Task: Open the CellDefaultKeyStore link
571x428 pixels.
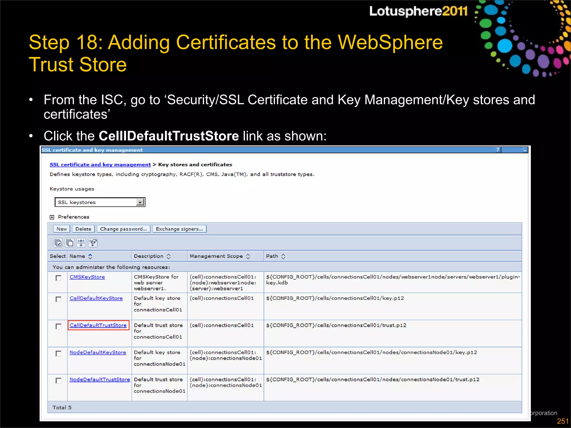Action: (96, 298)
